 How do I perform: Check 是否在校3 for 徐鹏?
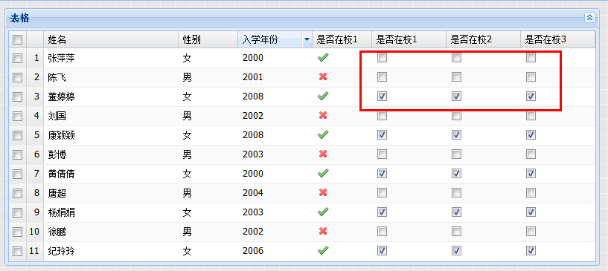tap(531, 232)
